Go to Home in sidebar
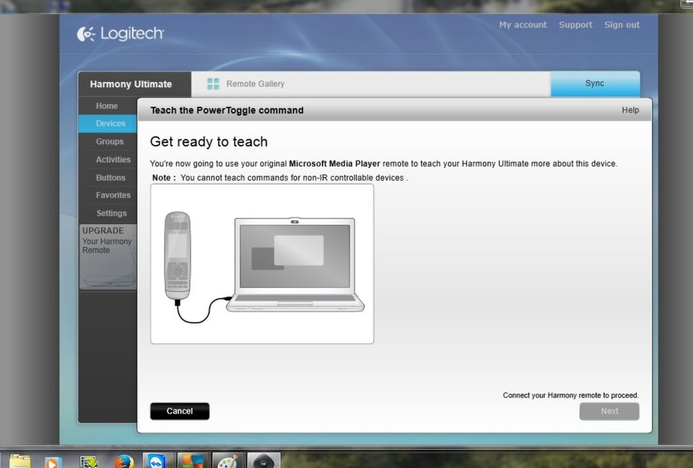693x468 pixels. (x=107, y=106)
